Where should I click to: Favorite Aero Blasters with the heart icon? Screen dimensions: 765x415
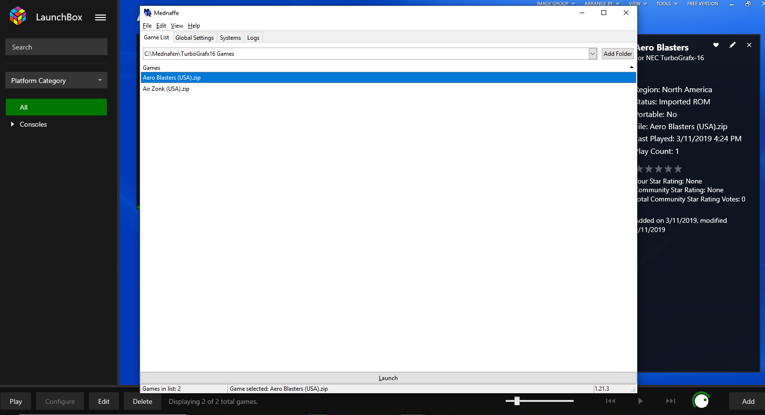click(716, 45)
